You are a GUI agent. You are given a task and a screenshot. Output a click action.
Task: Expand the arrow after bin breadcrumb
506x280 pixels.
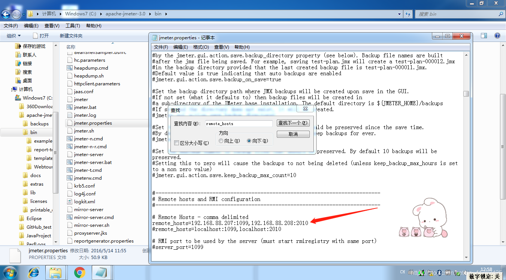[x=166, y=14]
